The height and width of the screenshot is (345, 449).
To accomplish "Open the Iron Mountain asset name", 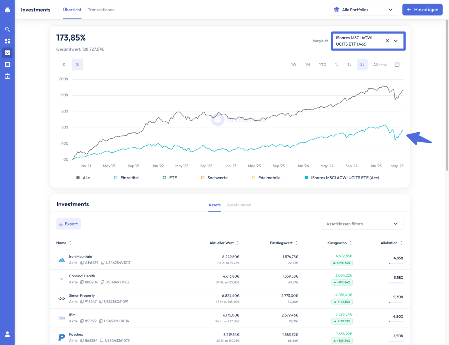I will (80, 257).
